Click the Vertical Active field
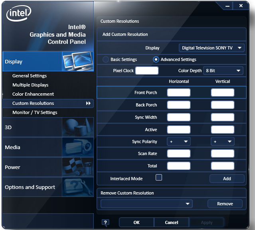Image resolution: width=255 pixels, height=230 pixels. pos(222,130)
